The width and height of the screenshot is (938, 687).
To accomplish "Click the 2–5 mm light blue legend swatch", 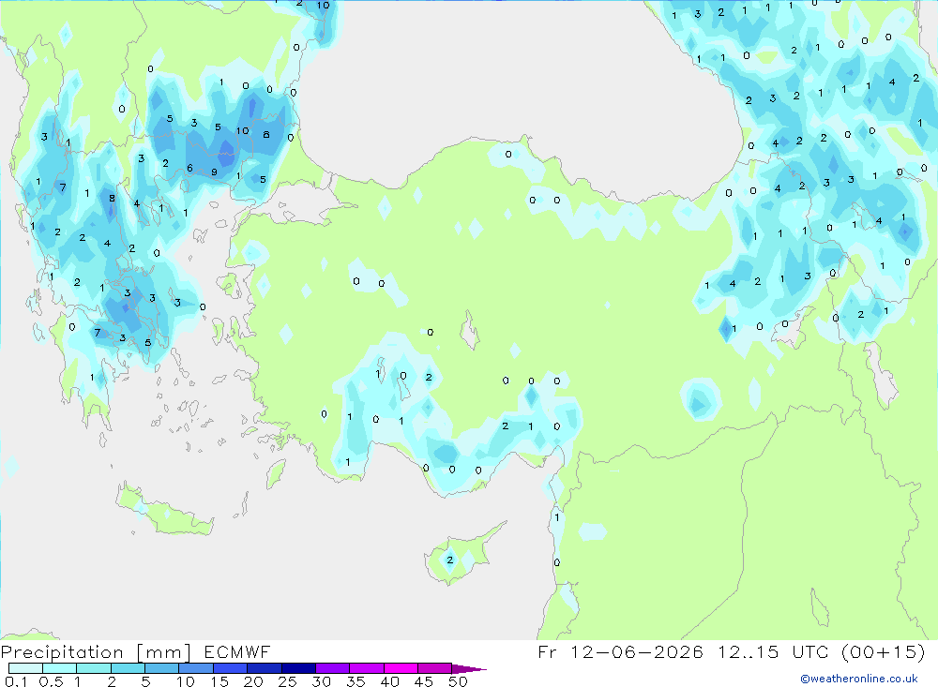I will click(128, 668).
